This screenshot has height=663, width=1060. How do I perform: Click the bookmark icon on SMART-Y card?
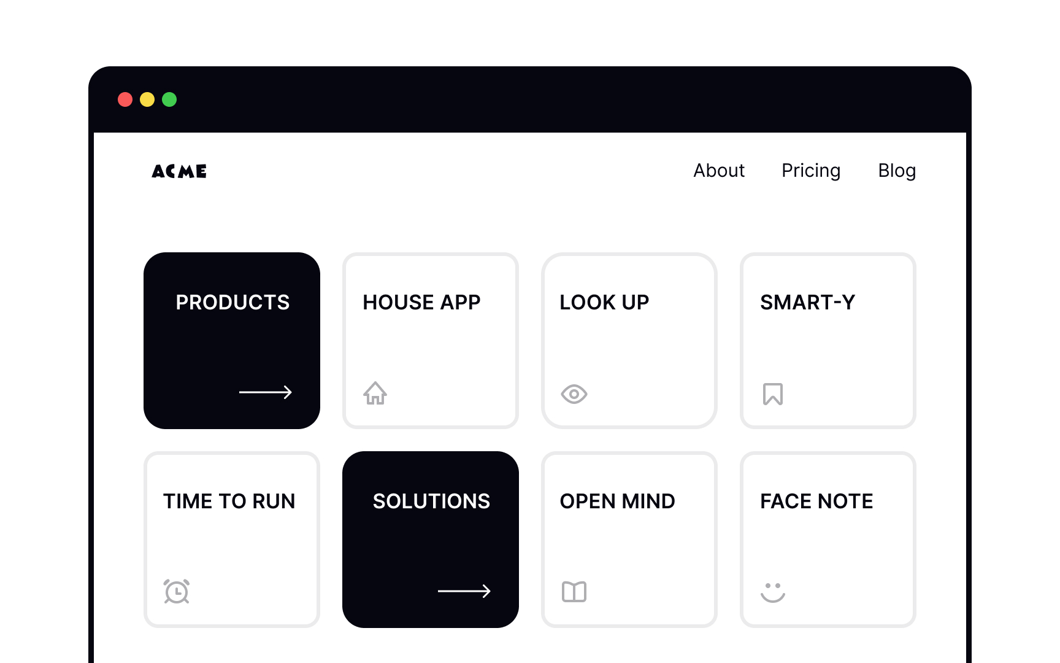(773, 394)
